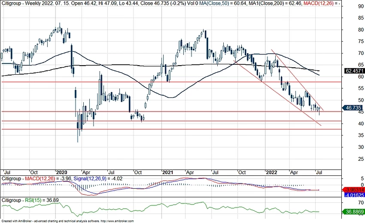Click the 30 price axis value
The image size is (365, 223).
pyautogui.click(x=361, y=147)
